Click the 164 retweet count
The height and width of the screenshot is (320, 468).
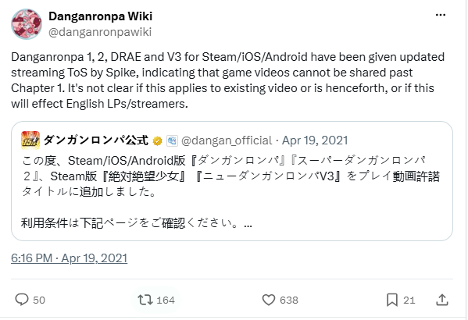(x=166, y=300)
